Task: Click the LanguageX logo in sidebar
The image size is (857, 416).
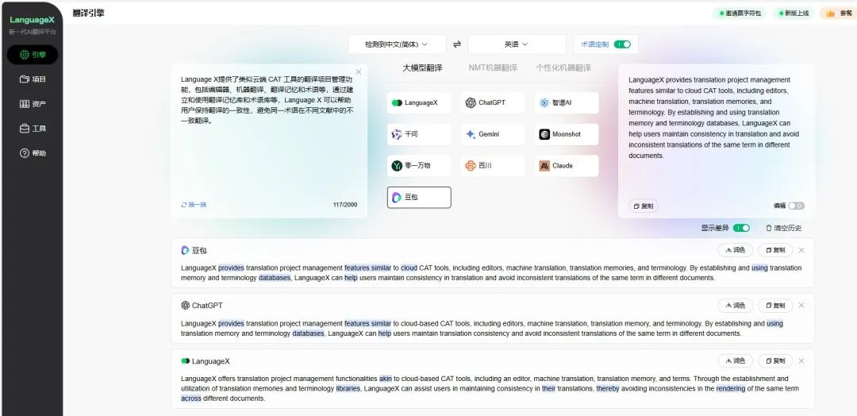Action: (33, 20)
